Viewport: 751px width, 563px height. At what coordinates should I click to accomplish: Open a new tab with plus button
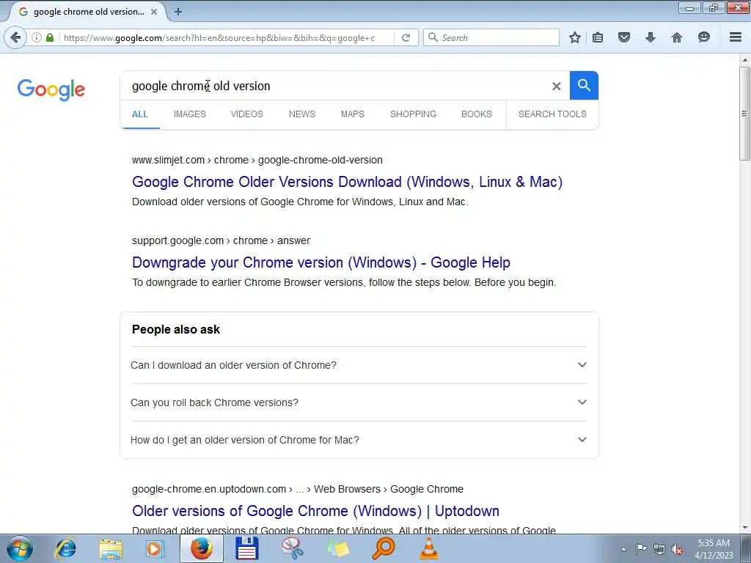click(x=177, y=12)
